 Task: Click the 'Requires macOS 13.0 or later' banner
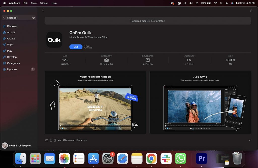(148, 21)
